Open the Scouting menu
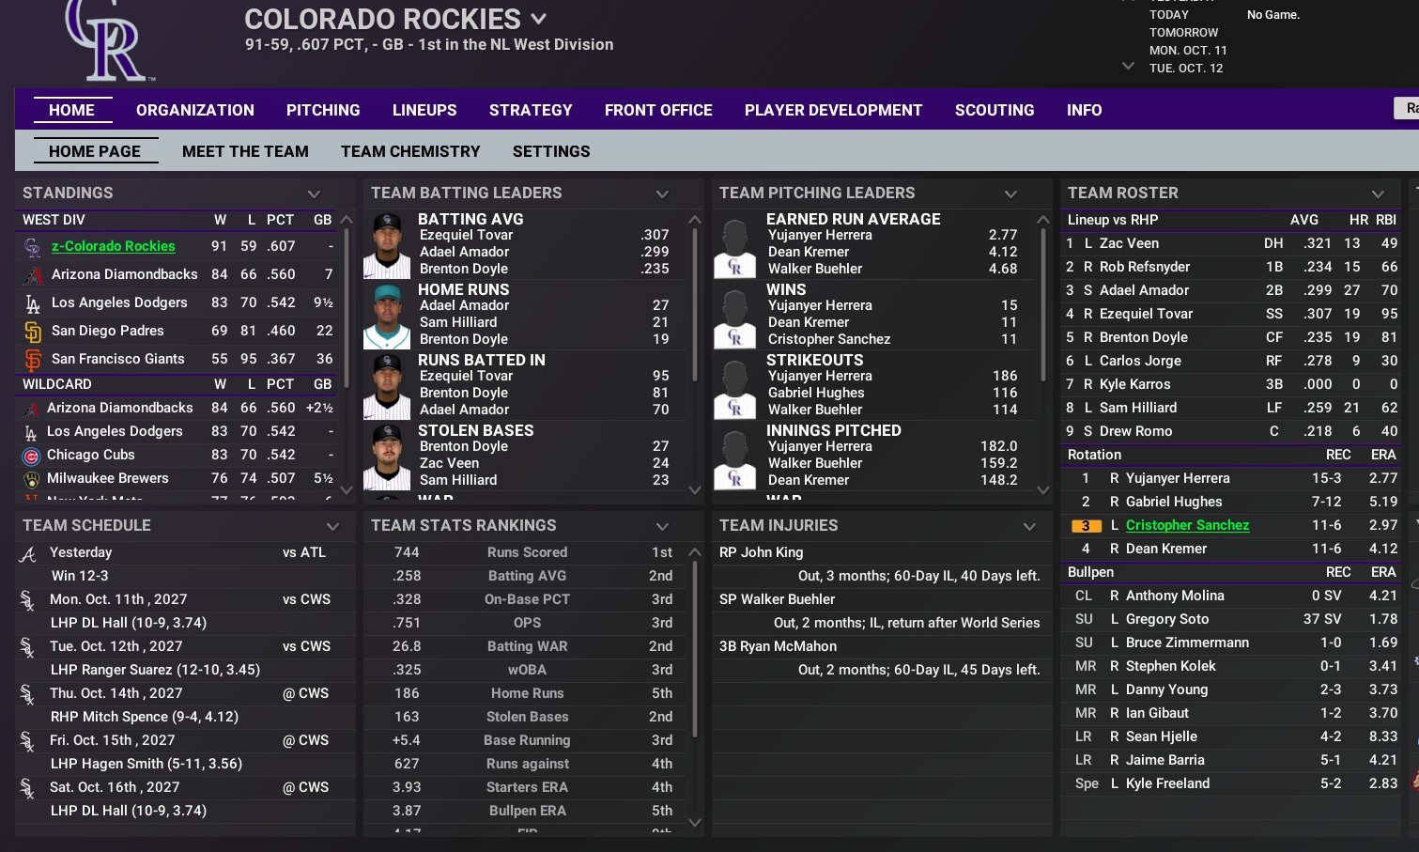Screen dimensions: 1419x852 (x=995, y=110)
